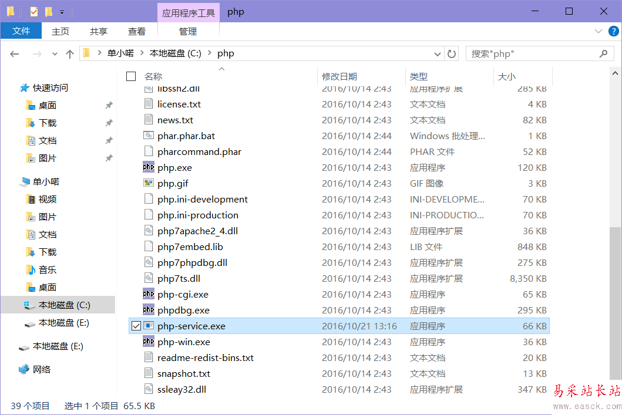The height and width of the screenshot is (415, 622).
Task: Click the phar.phar.bat batch file icon
Action: click(149, 136)
